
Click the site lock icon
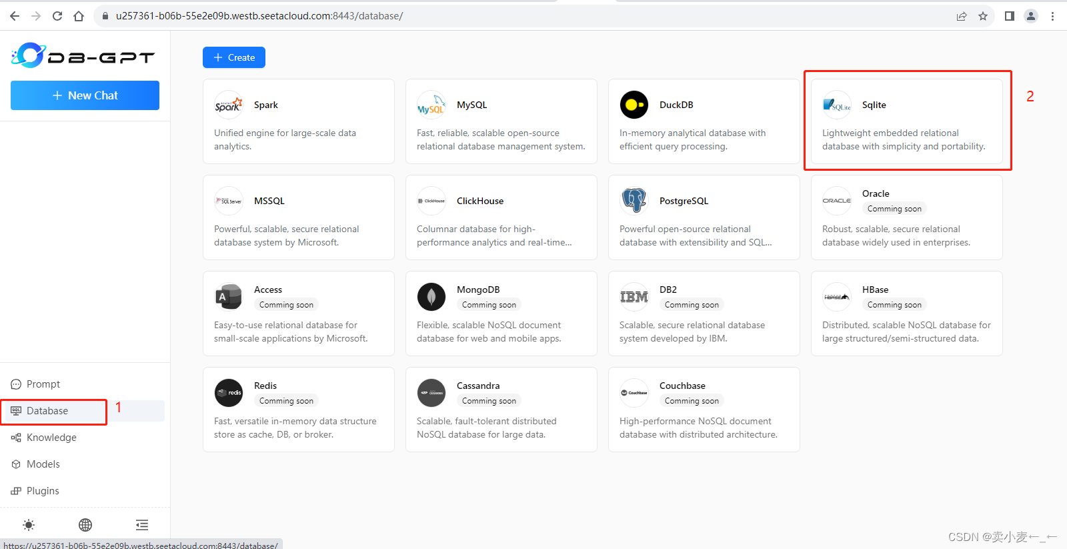point(105,16)
